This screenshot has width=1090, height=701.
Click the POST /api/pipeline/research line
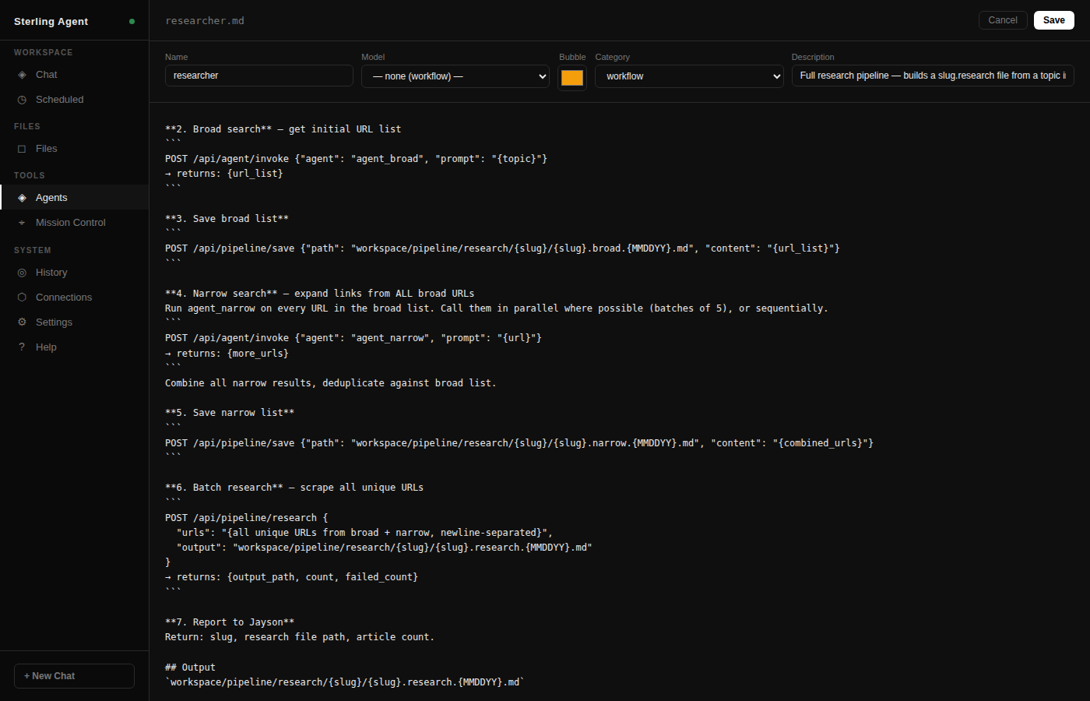point(246,518)
